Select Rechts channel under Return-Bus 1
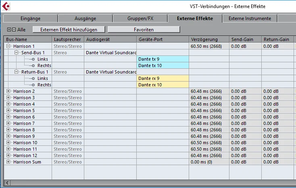 point(44,85)
